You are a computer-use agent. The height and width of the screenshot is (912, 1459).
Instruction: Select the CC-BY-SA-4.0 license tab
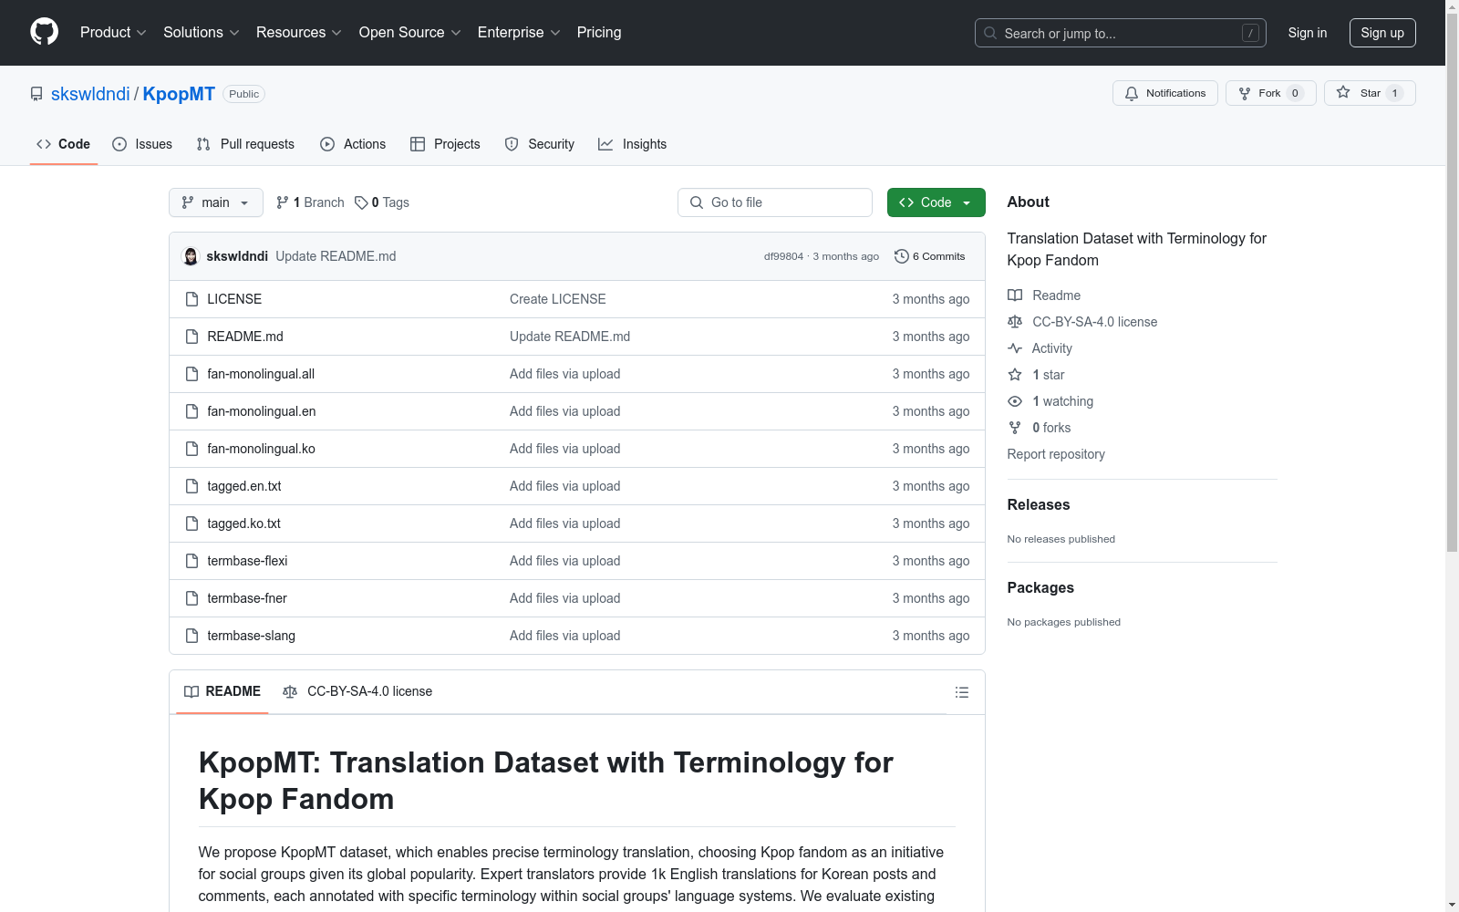[x=357, y=691]
